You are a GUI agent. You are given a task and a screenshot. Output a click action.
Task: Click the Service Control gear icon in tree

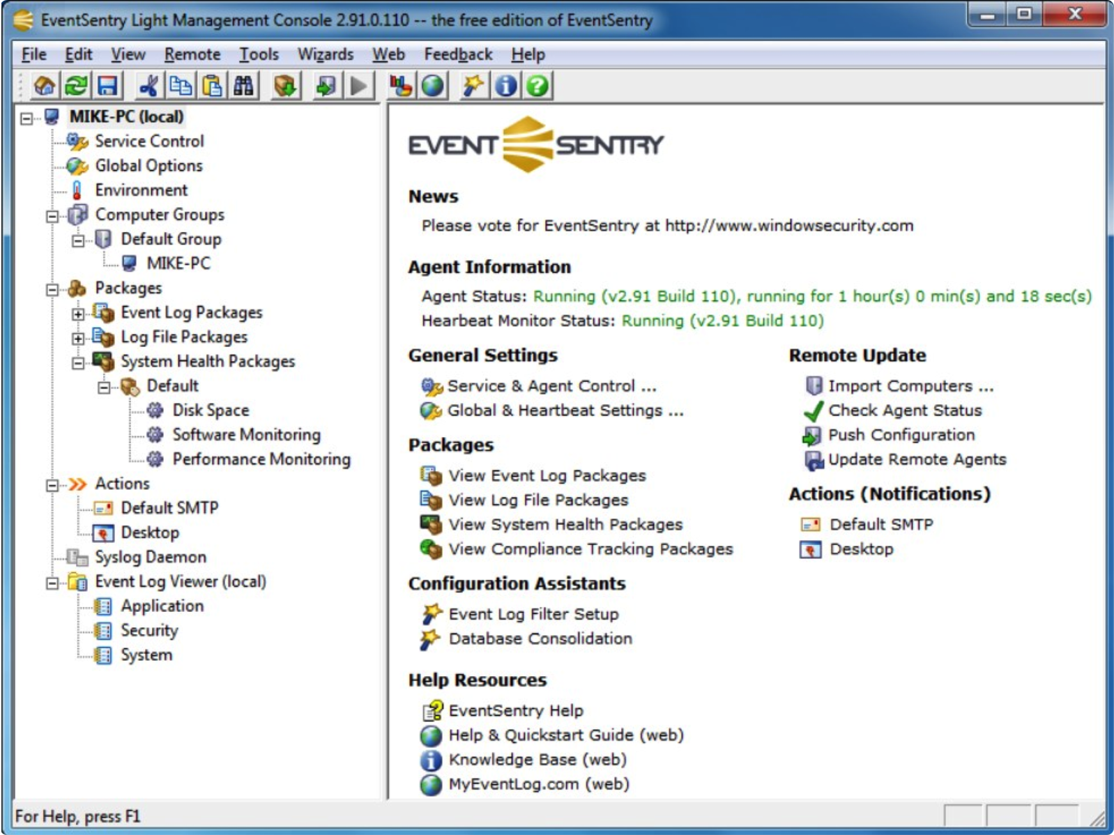pyautogui.click(x=77, y=141)
